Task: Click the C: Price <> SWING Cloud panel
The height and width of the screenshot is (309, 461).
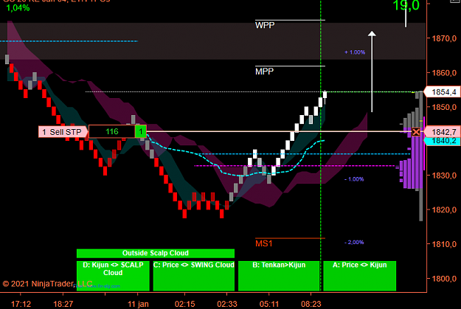Action: [194, 276]
